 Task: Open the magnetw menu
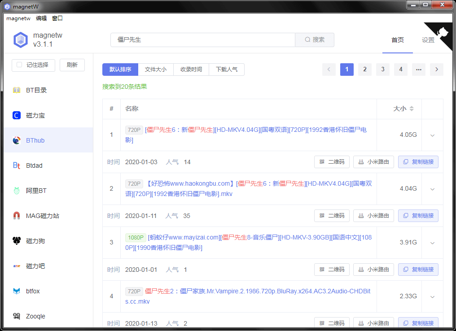pyautogui.click(x=18, y=18)
